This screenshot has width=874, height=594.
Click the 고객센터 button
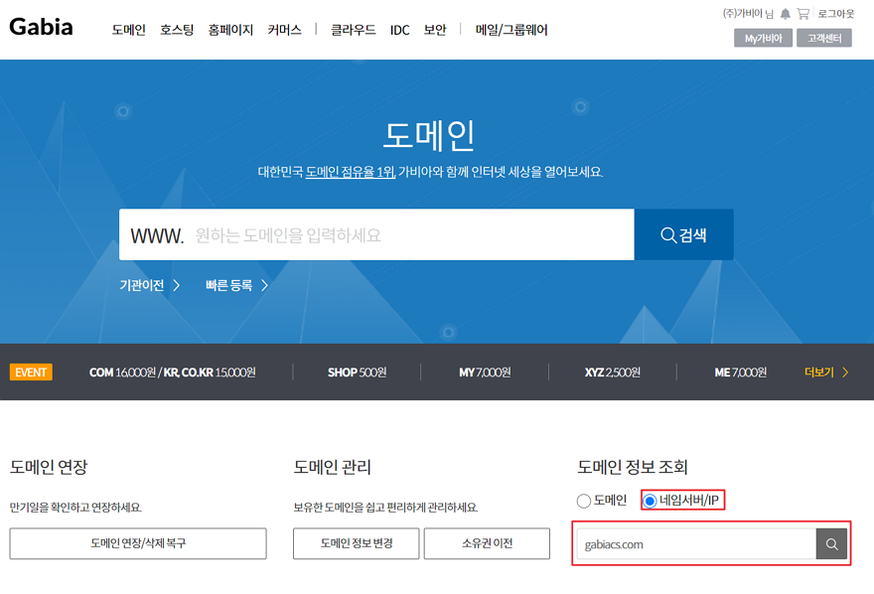pos(823,38)
